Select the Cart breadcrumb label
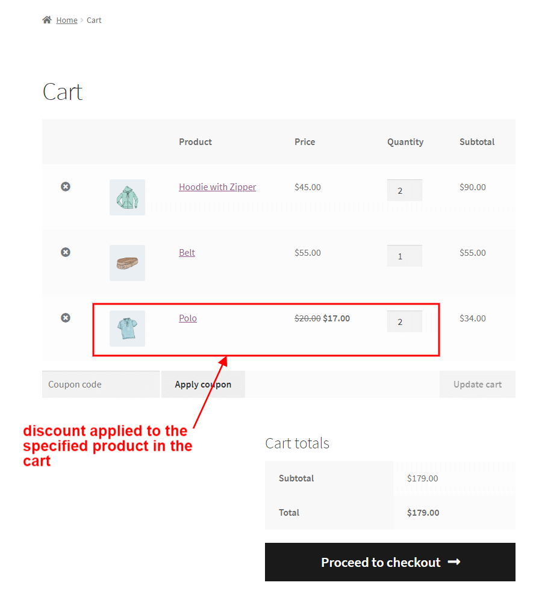The width and height of the screenshot is (539, 606). coord(94,20)
